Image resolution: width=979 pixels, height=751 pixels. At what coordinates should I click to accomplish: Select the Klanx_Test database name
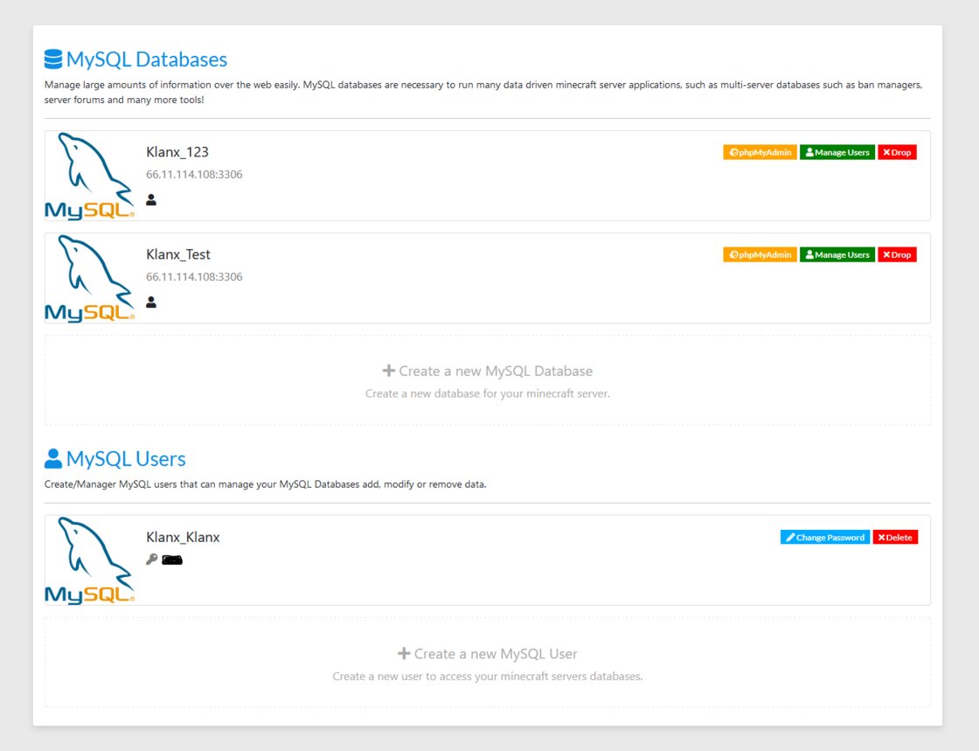point(178,254)
